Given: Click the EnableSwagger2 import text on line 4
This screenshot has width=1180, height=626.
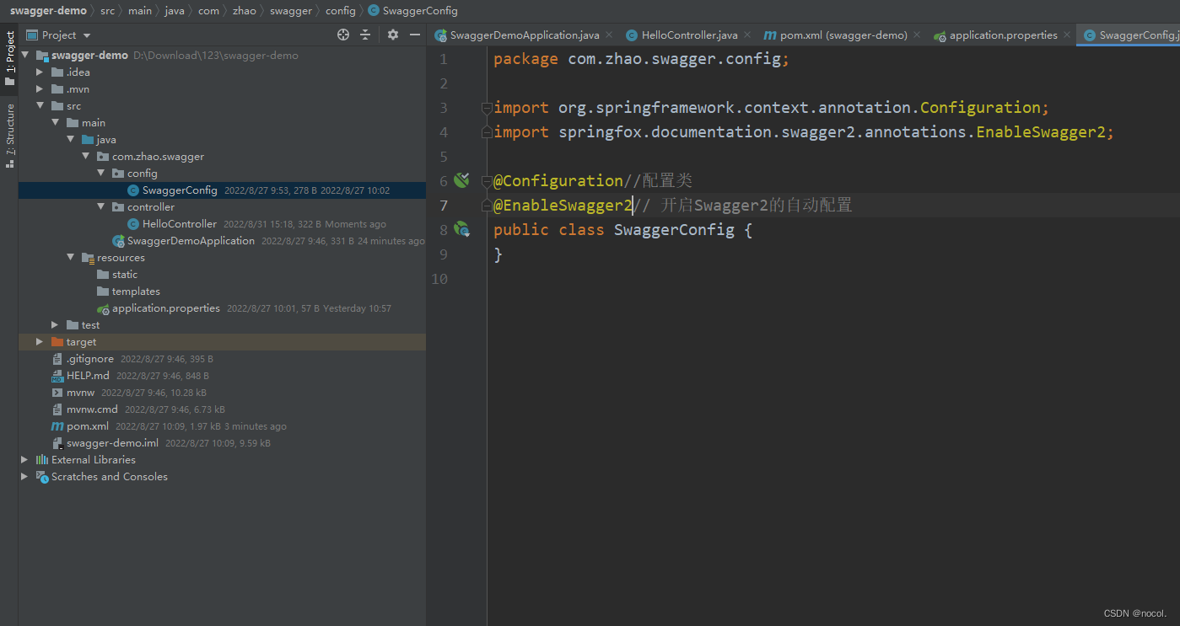Looking at the screenshot, I should click(1041, 132).
